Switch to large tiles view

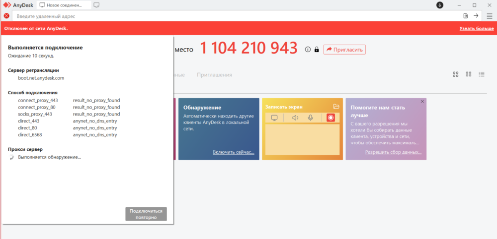pyautogui.click(x=456, y=74)
